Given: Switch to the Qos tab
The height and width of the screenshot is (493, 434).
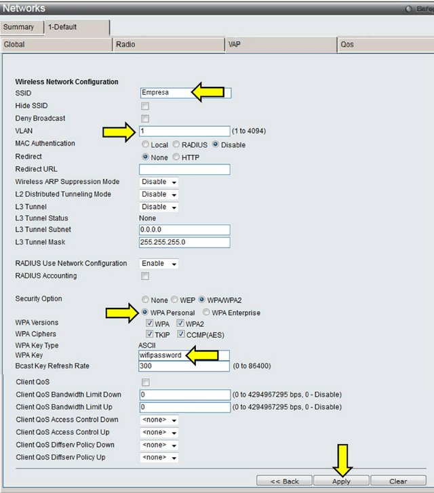Looking at the screenshot, I should point(347,45).
